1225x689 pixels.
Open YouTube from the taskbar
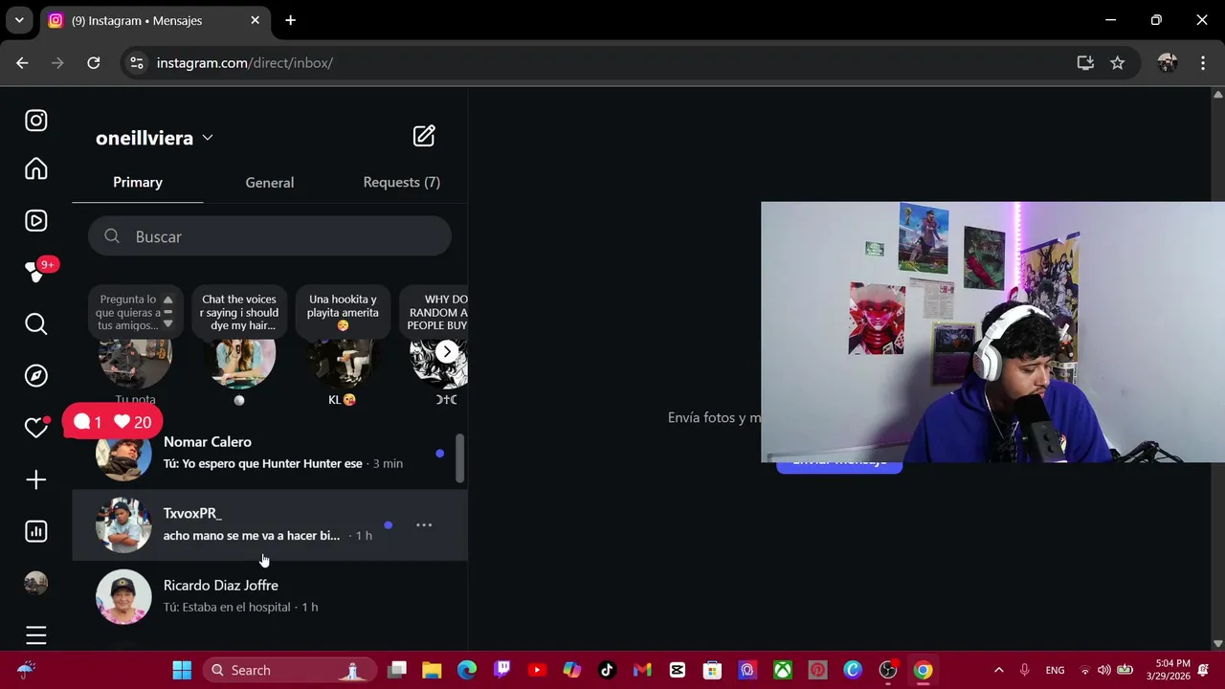pyautogui.click(x=537, y=670)
